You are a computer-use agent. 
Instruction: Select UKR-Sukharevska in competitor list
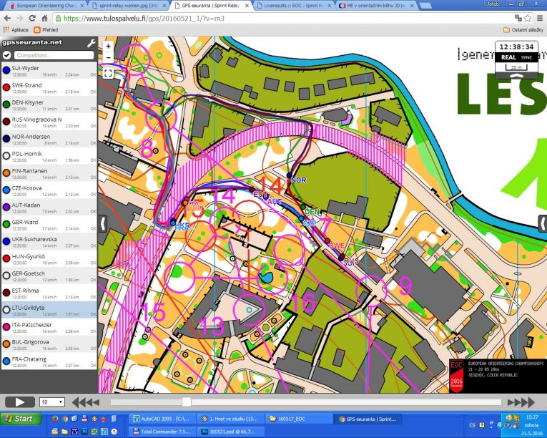tap(49, 242)
